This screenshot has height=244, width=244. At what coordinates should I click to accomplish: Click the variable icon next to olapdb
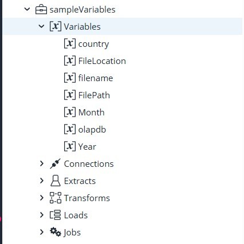tap(70, 129)
